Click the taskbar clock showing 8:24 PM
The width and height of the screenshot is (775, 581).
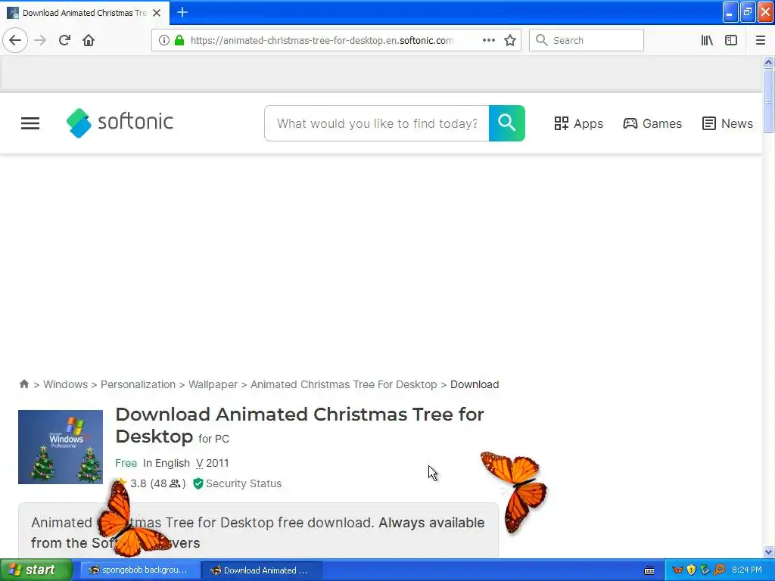pos(747,570)
